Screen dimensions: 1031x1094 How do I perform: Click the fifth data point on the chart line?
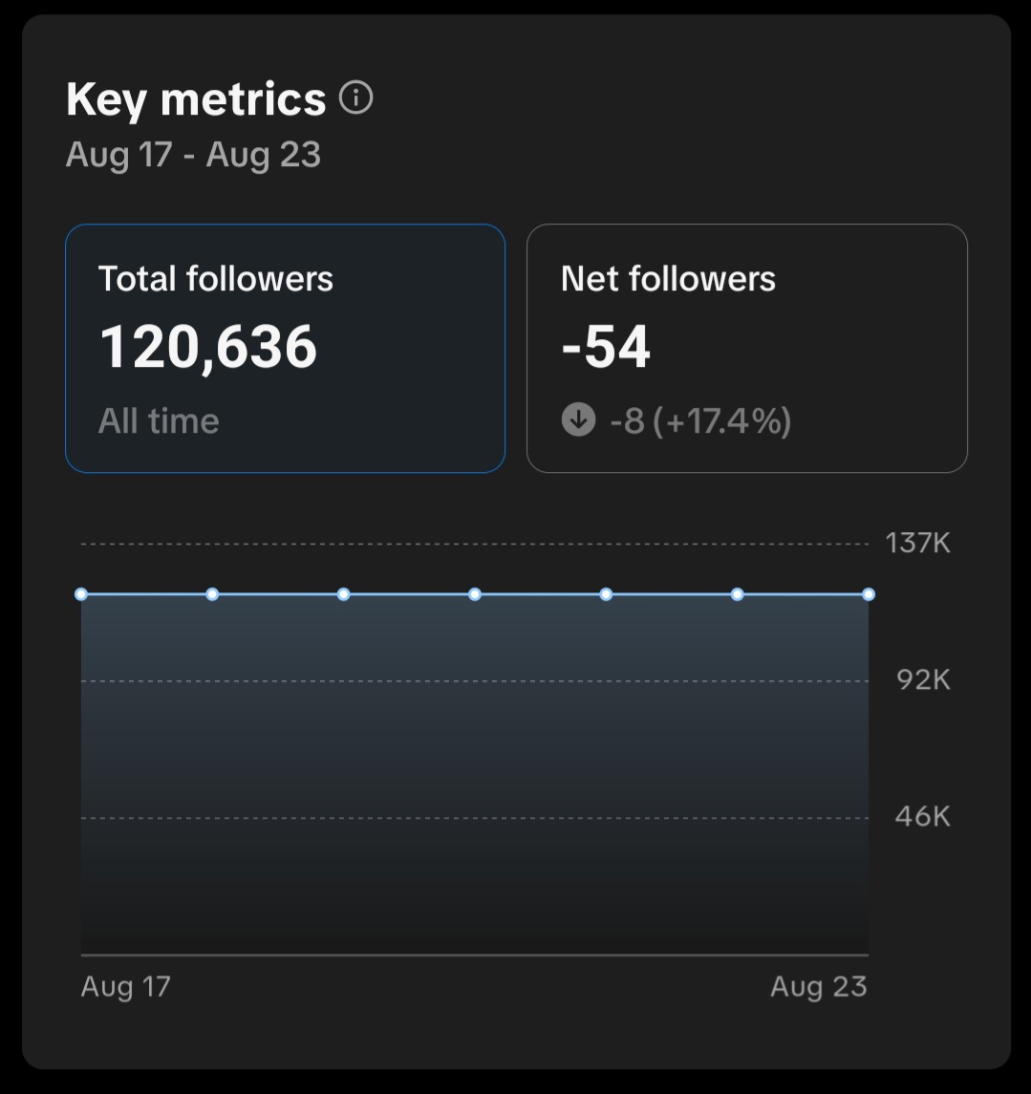tap(606, 594)
